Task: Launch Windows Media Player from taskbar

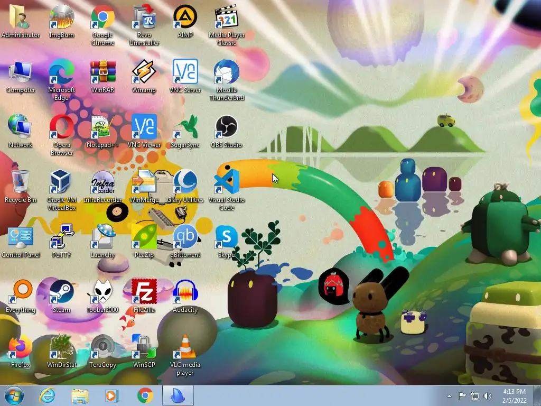Action: coord(111,395)
